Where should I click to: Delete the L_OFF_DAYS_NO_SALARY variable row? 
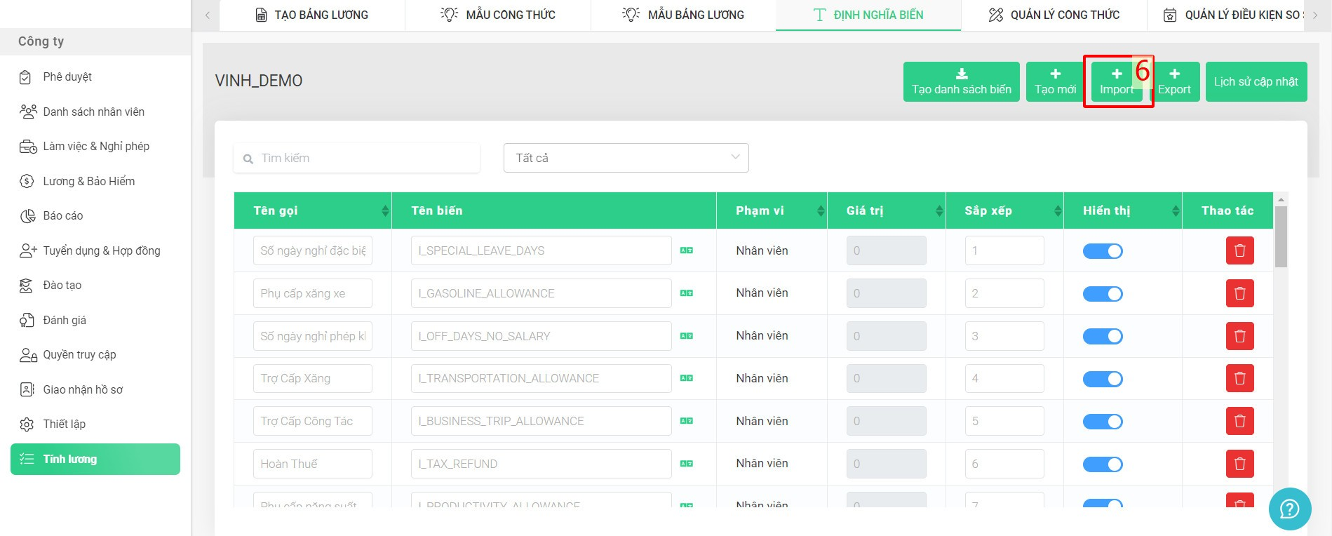tap(1239, 336)
